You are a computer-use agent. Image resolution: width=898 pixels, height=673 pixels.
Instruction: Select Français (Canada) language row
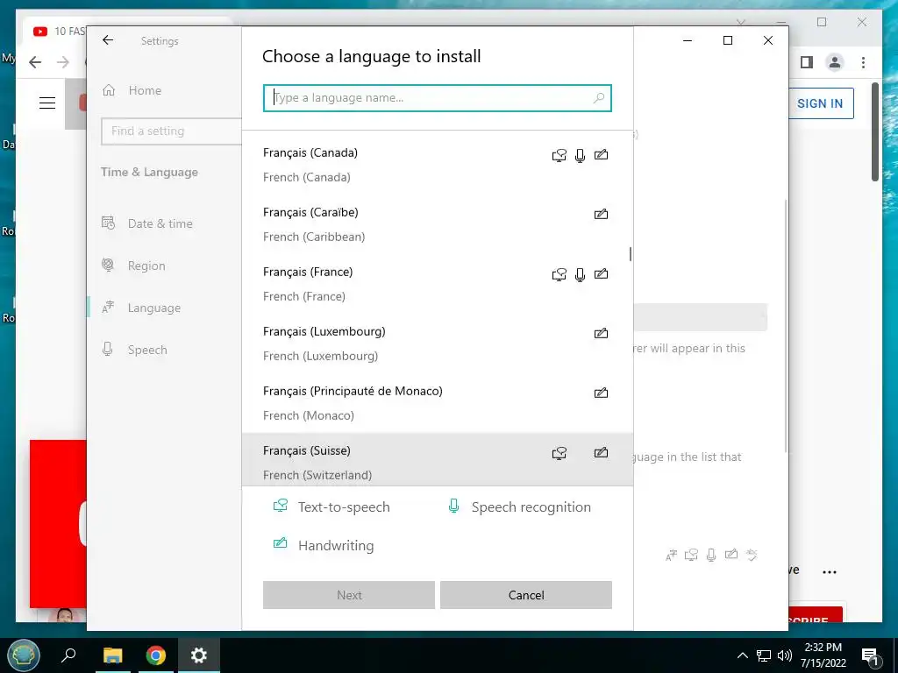[438, 165]
